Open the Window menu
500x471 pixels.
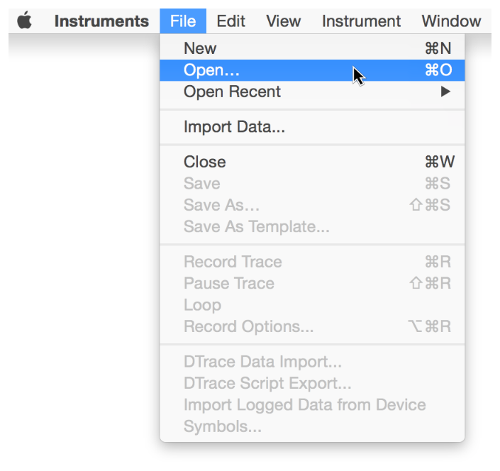[x=451, y=21]
